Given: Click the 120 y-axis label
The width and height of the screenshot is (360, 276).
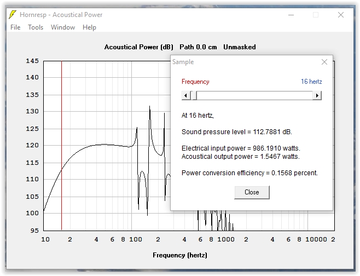Looking at the screenshot, I should pos(32,145).
